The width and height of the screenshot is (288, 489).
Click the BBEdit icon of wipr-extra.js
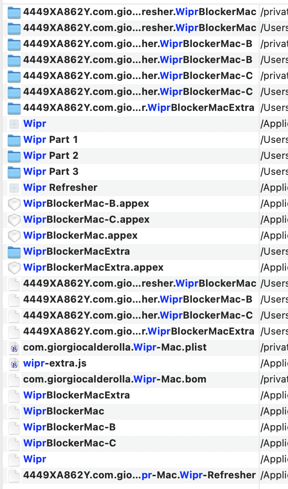[14, 363]
